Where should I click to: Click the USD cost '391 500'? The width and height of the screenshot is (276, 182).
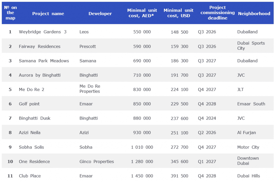(x=179, y=176)
